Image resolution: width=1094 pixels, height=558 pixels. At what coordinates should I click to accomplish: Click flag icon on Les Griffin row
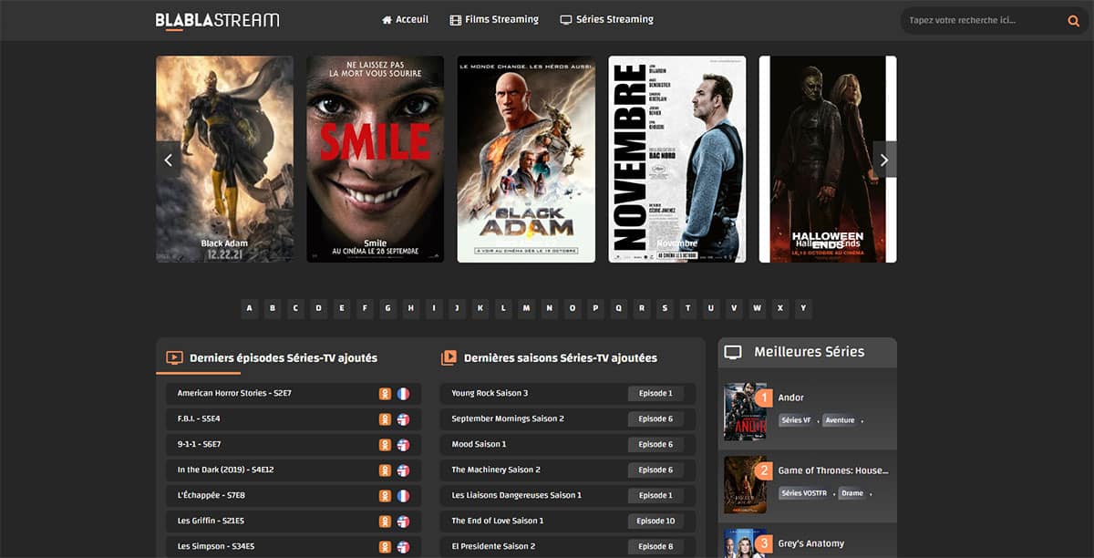point(403,522)
